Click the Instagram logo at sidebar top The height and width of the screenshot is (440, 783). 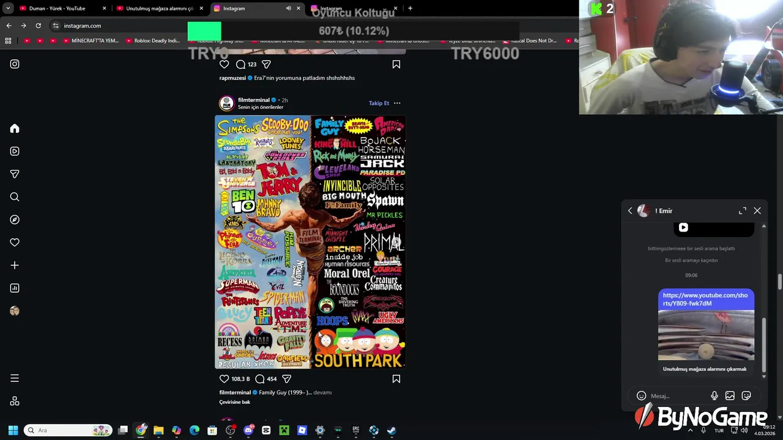pos(15,64)
